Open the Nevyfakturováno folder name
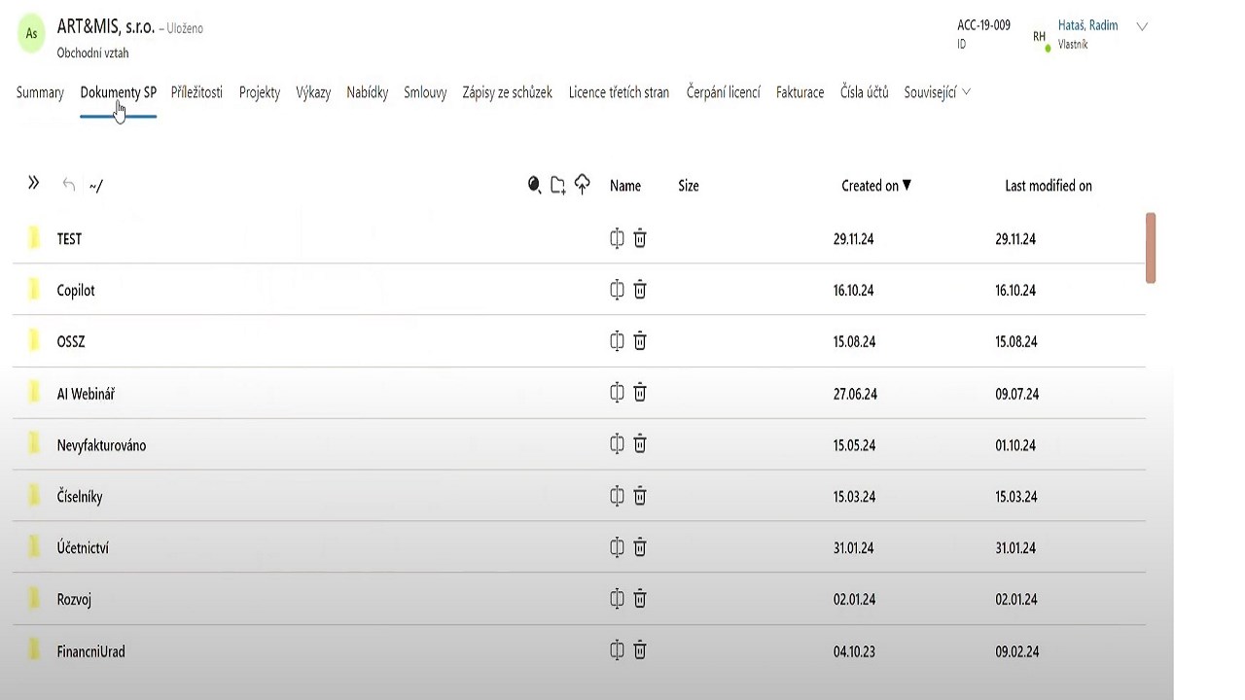 [x=101, y=445]
